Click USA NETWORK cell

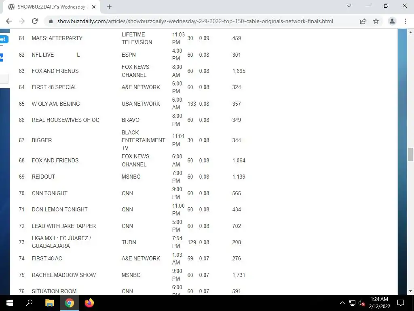click(x=141, y=104)
